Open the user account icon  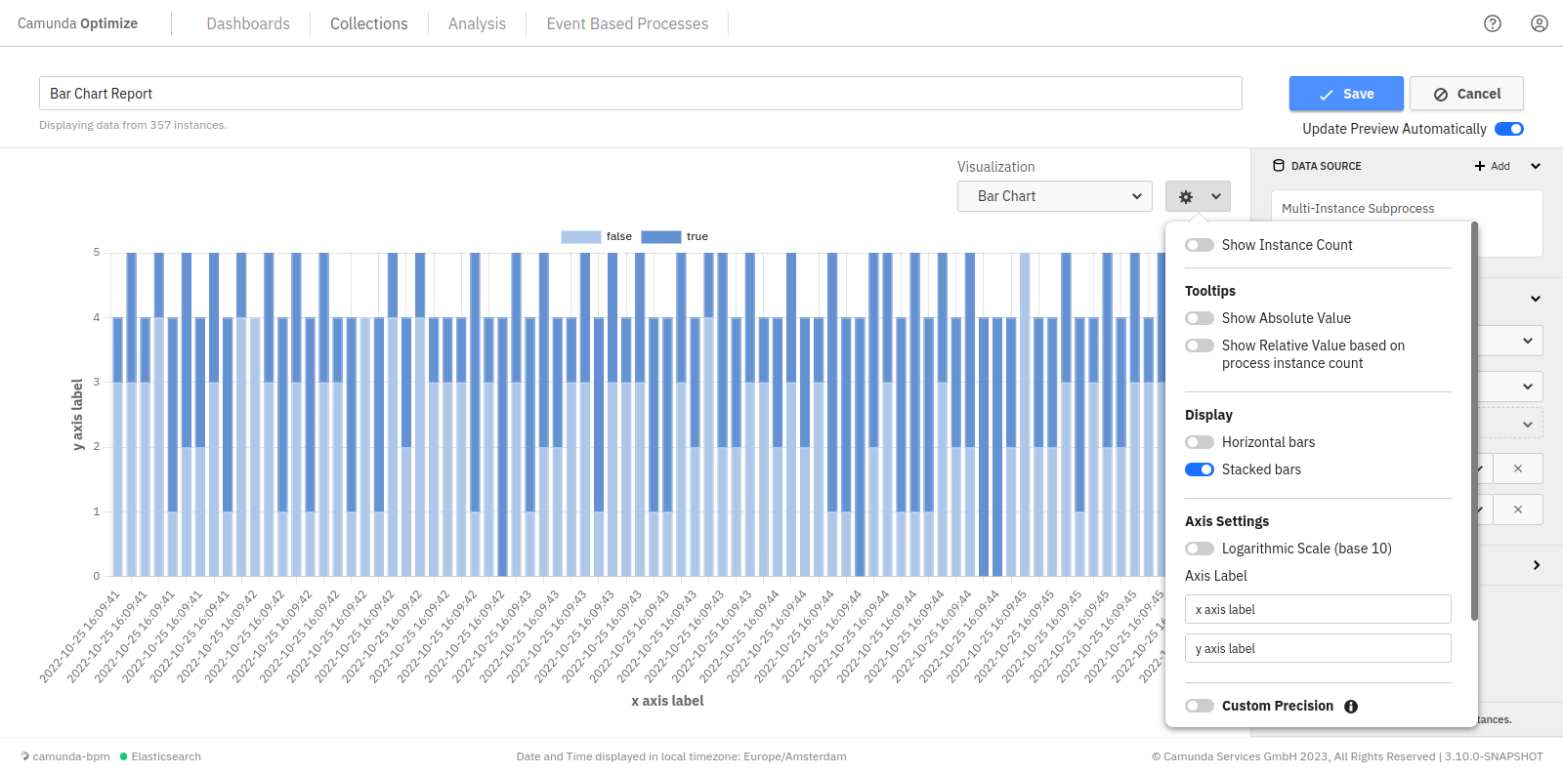[1540, 23]
